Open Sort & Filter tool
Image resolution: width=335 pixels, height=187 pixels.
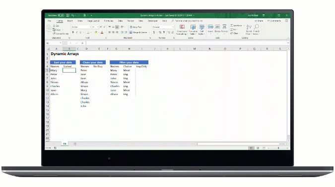coord(249,30)
